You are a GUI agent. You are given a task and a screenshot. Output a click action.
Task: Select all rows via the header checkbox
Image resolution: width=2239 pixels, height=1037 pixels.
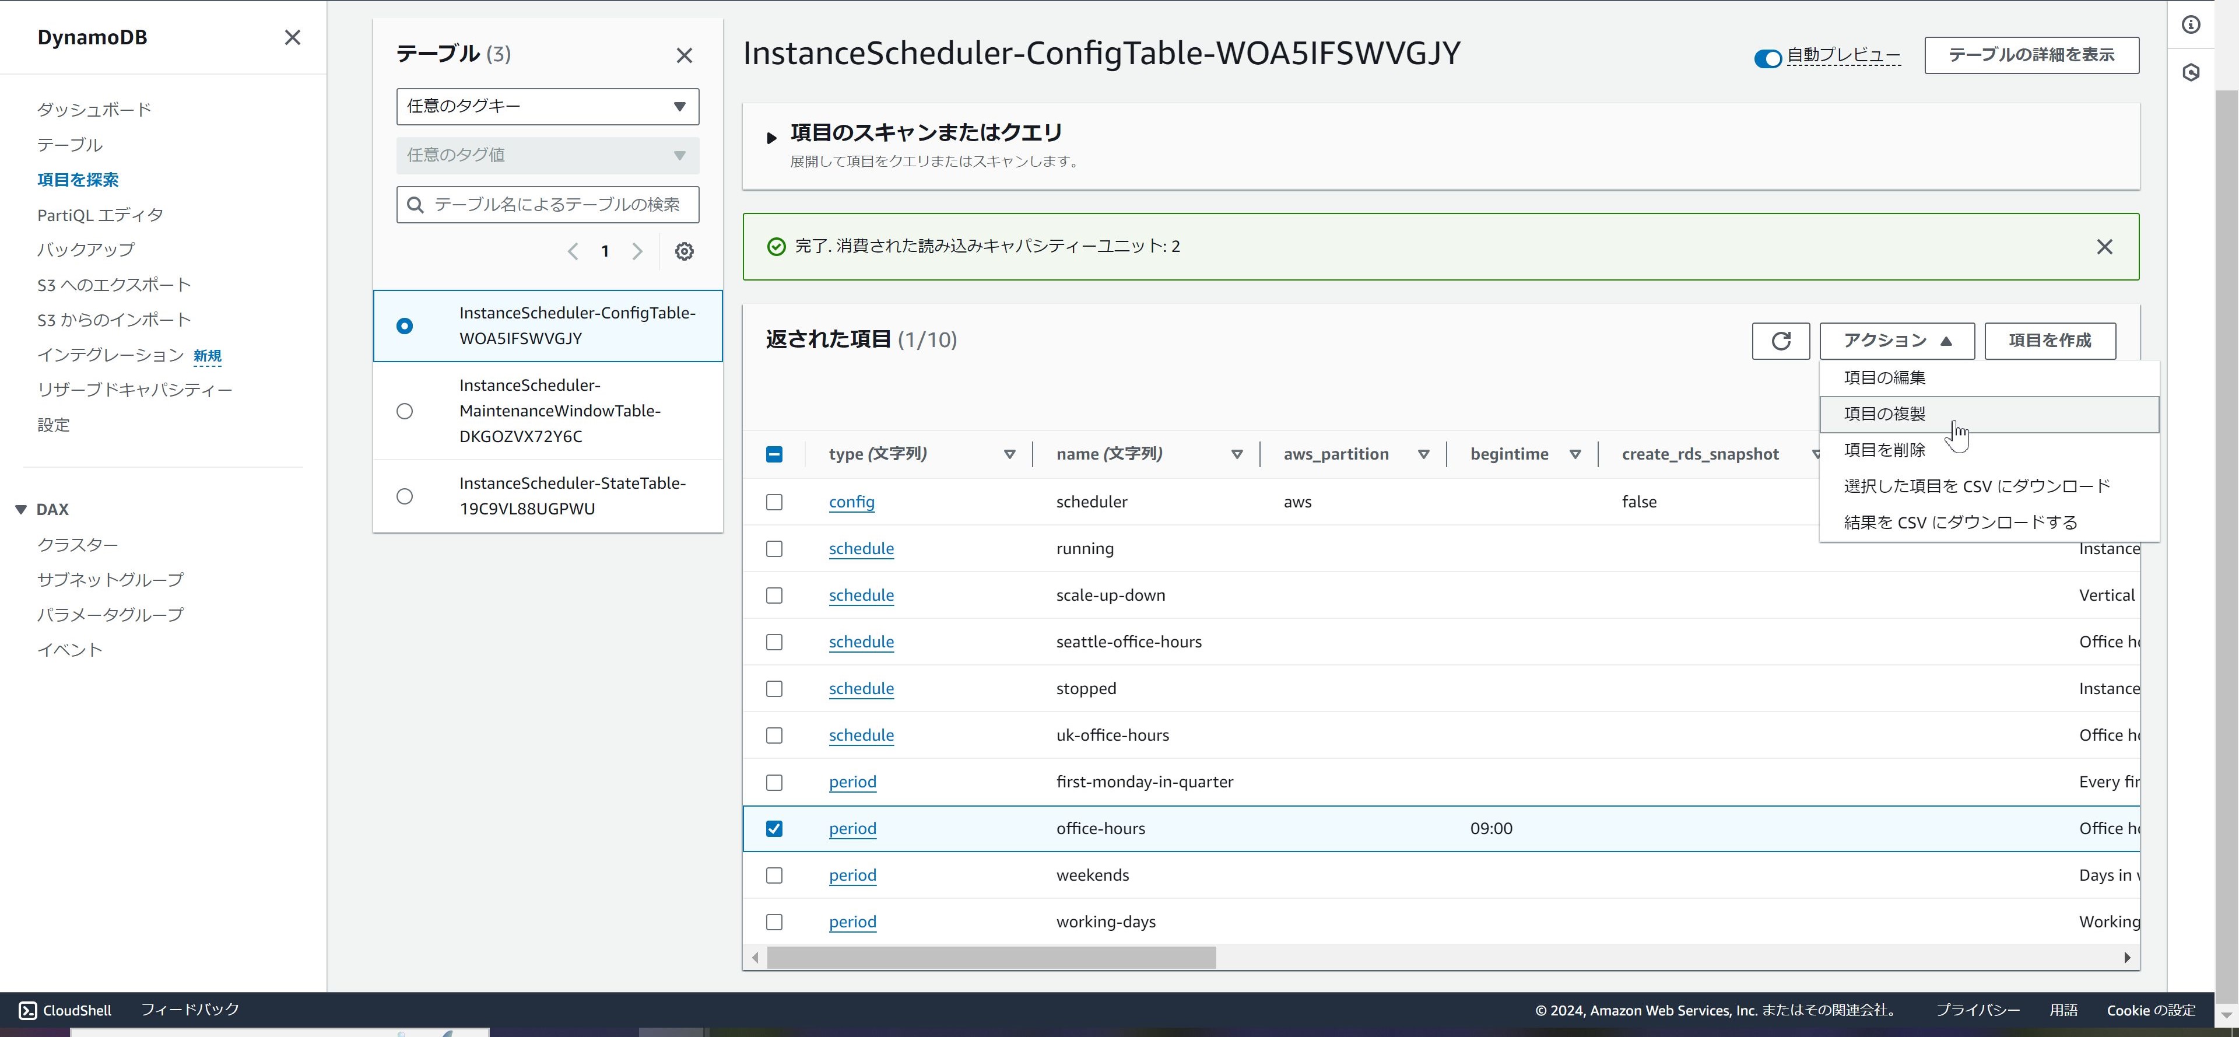(774, 454)
